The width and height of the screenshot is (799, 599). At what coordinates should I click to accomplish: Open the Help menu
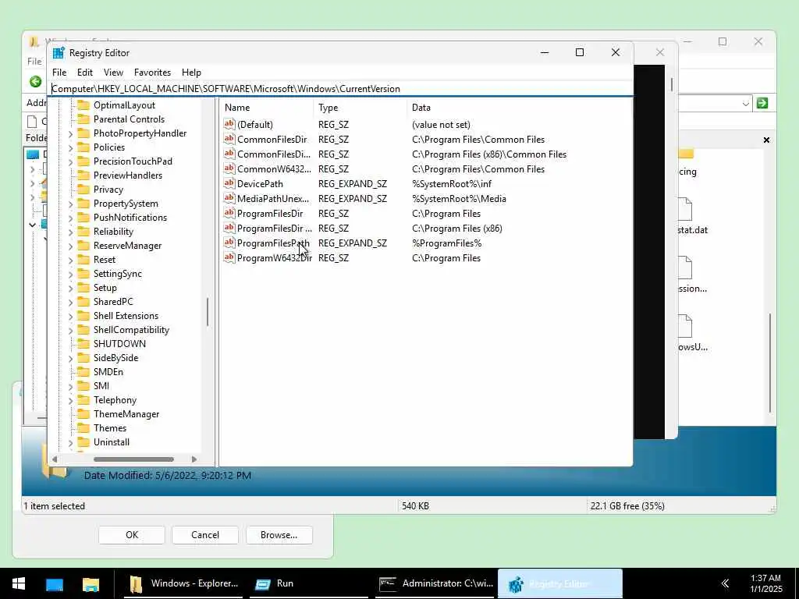click(192, 73)
